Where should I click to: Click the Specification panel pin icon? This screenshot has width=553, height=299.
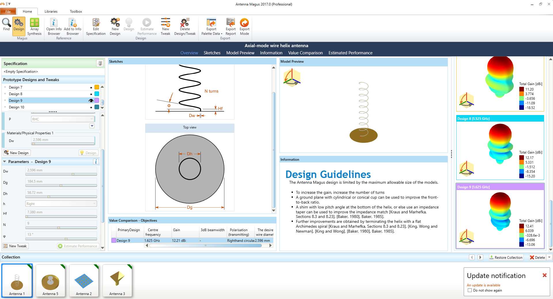click(100, 64)
